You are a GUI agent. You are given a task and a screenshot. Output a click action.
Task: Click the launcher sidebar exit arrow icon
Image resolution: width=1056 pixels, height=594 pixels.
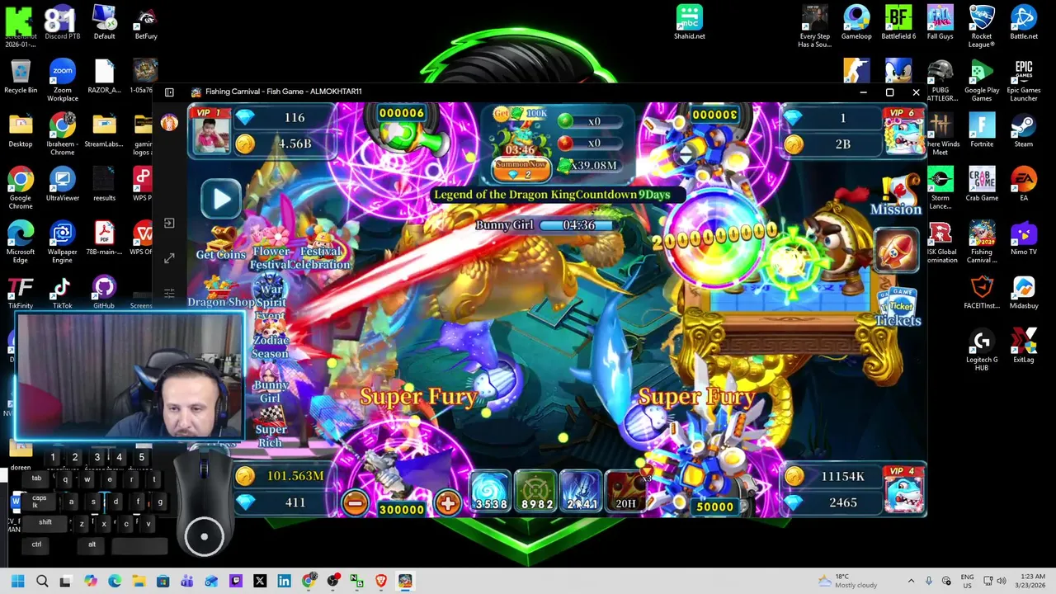[x=169, y=224]
